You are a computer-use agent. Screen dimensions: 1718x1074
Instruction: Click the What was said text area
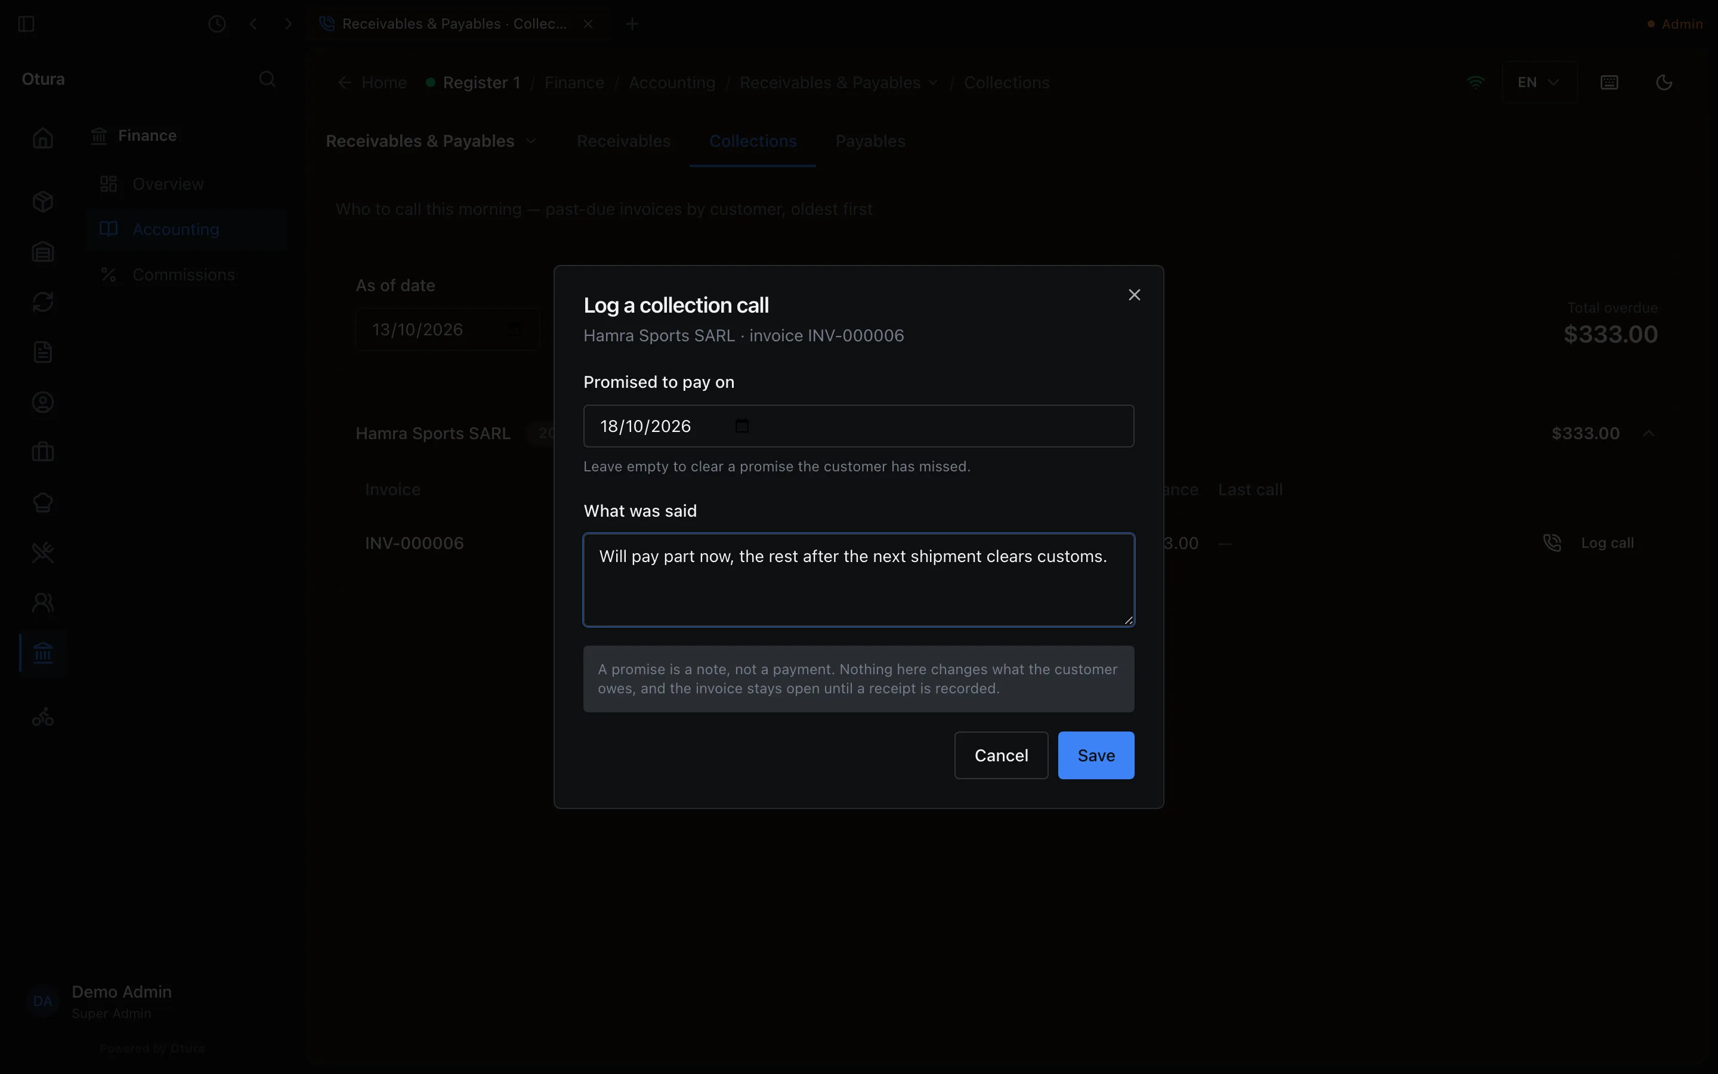pos(858,579)
